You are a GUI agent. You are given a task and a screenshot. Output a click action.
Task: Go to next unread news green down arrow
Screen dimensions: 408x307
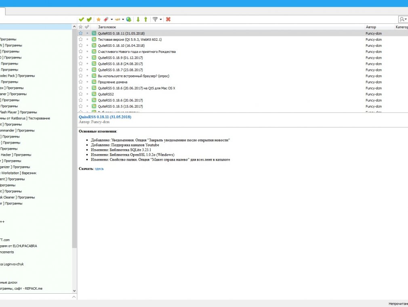(x=138, y=19)
